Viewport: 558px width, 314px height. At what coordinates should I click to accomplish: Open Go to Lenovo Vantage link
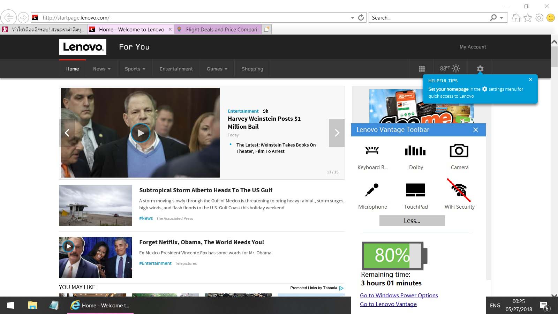click(388, 304)
